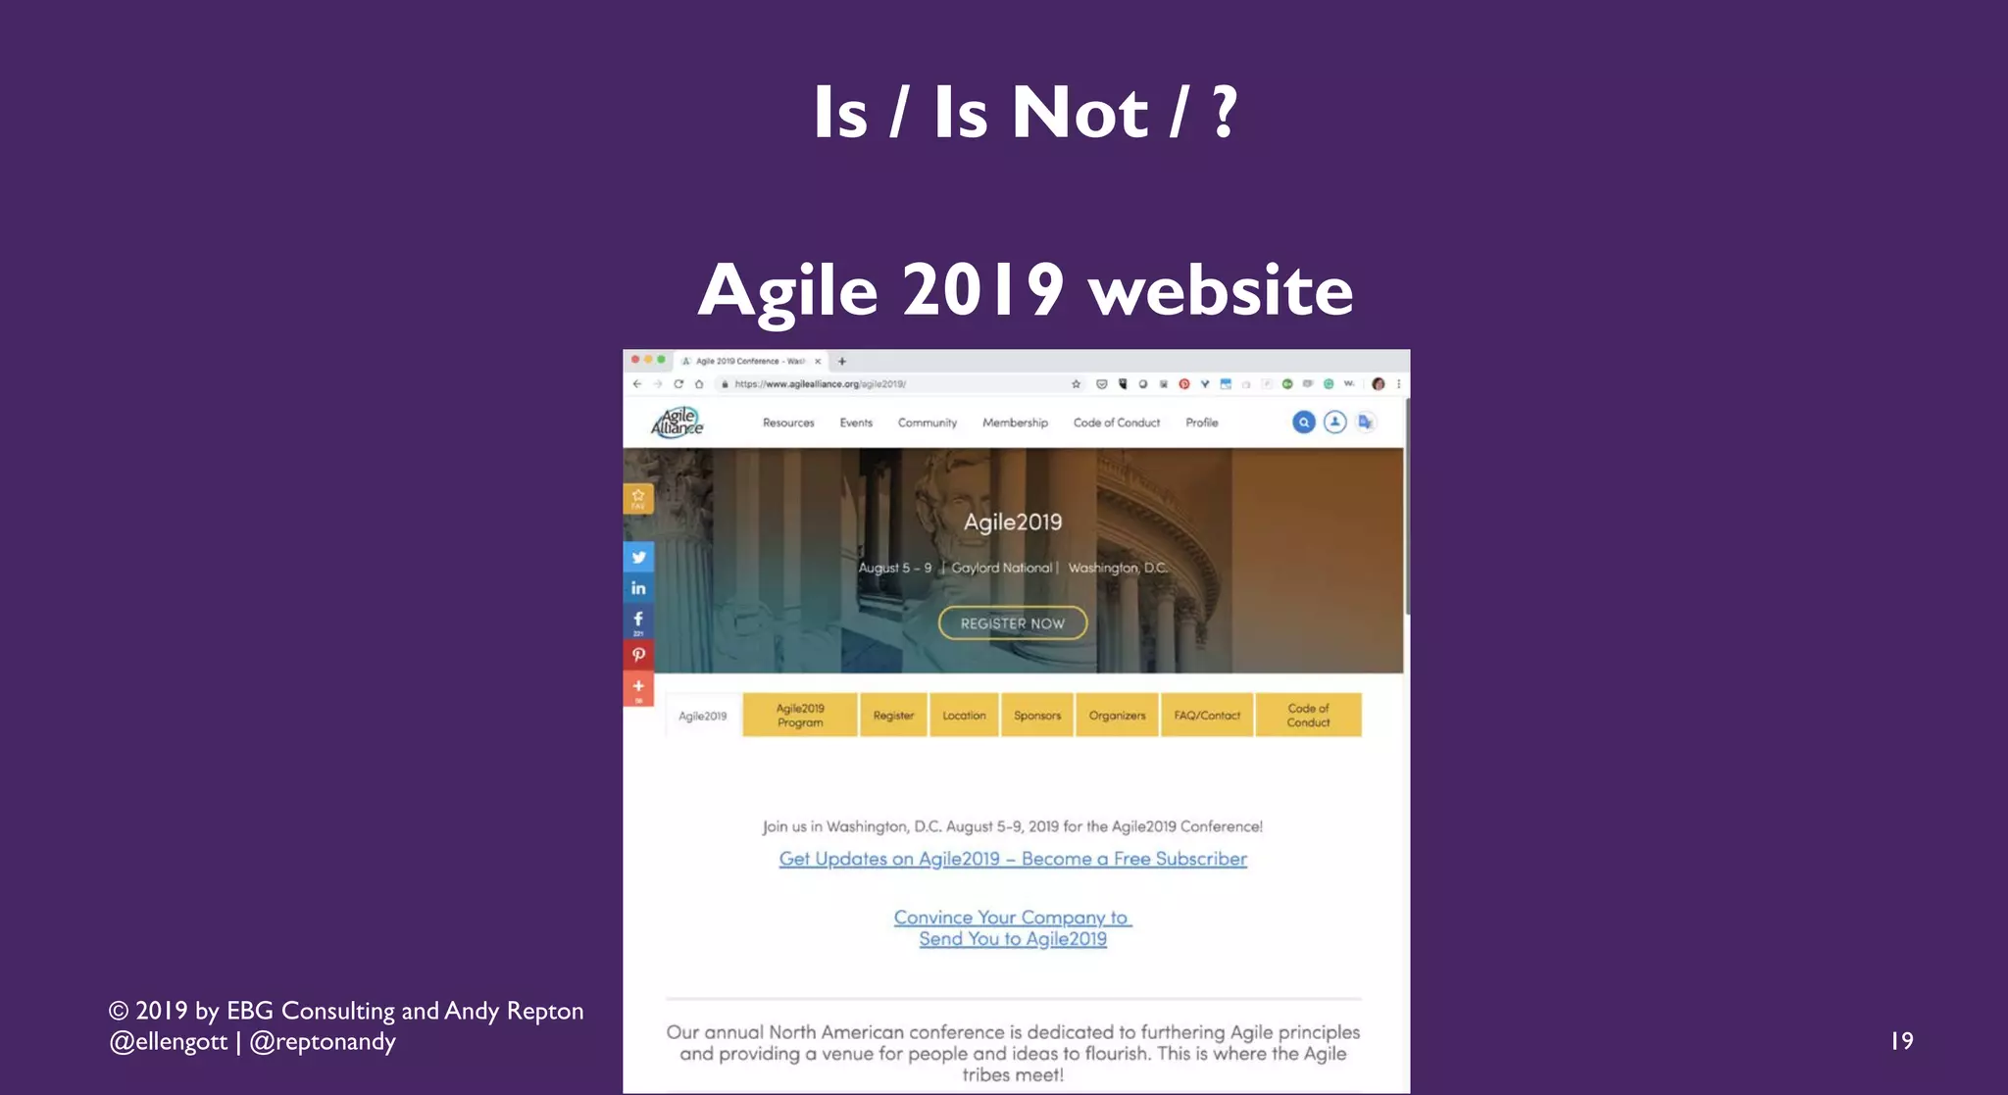The height and width of the screenshot is (1095, 2008).
Task: Close the Agile 2019 Conference tab
Action: [818, 361]
